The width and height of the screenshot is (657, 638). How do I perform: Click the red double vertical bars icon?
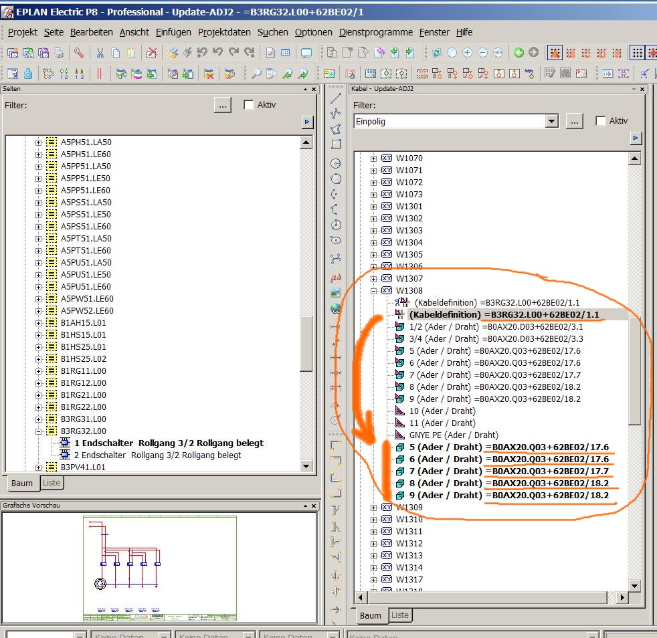(99, 74)
